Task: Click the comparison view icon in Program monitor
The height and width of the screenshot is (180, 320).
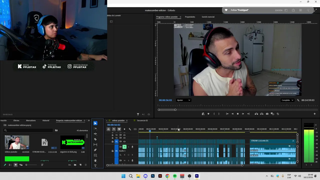Action: (272, 114)
